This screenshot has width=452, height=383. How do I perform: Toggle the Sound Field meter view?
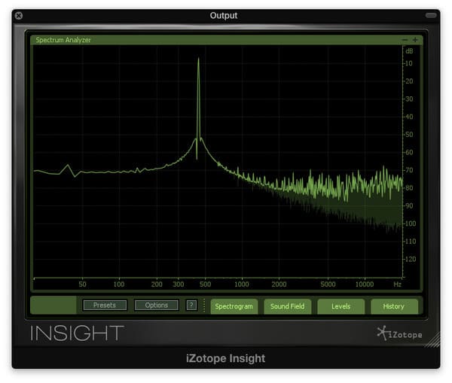[x=287, y=306]
